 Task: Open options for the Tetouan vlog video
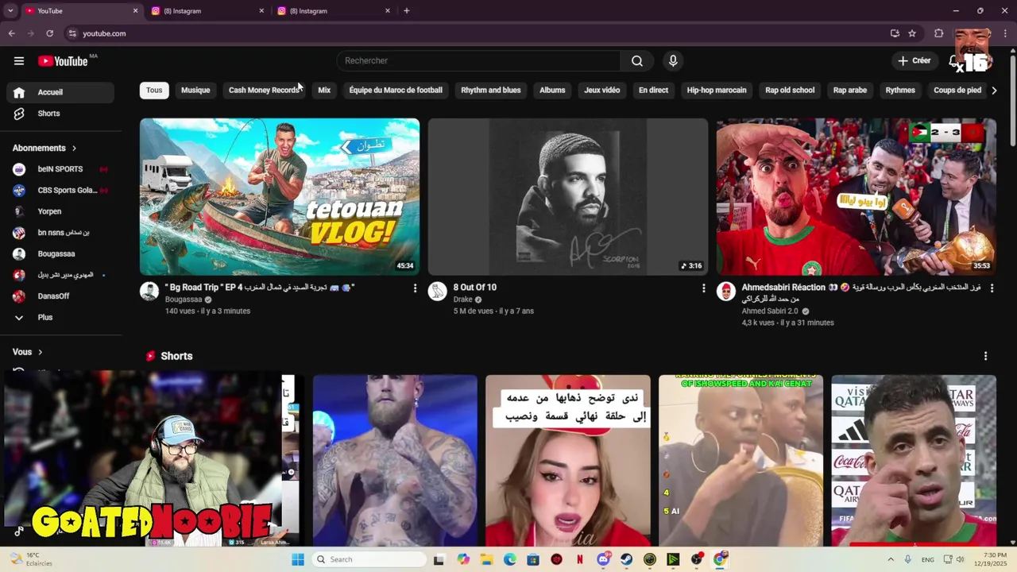[415, 288]
